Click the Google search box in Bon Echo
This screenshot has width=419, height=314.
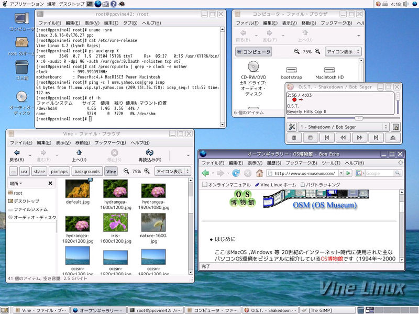pos(379,173)
